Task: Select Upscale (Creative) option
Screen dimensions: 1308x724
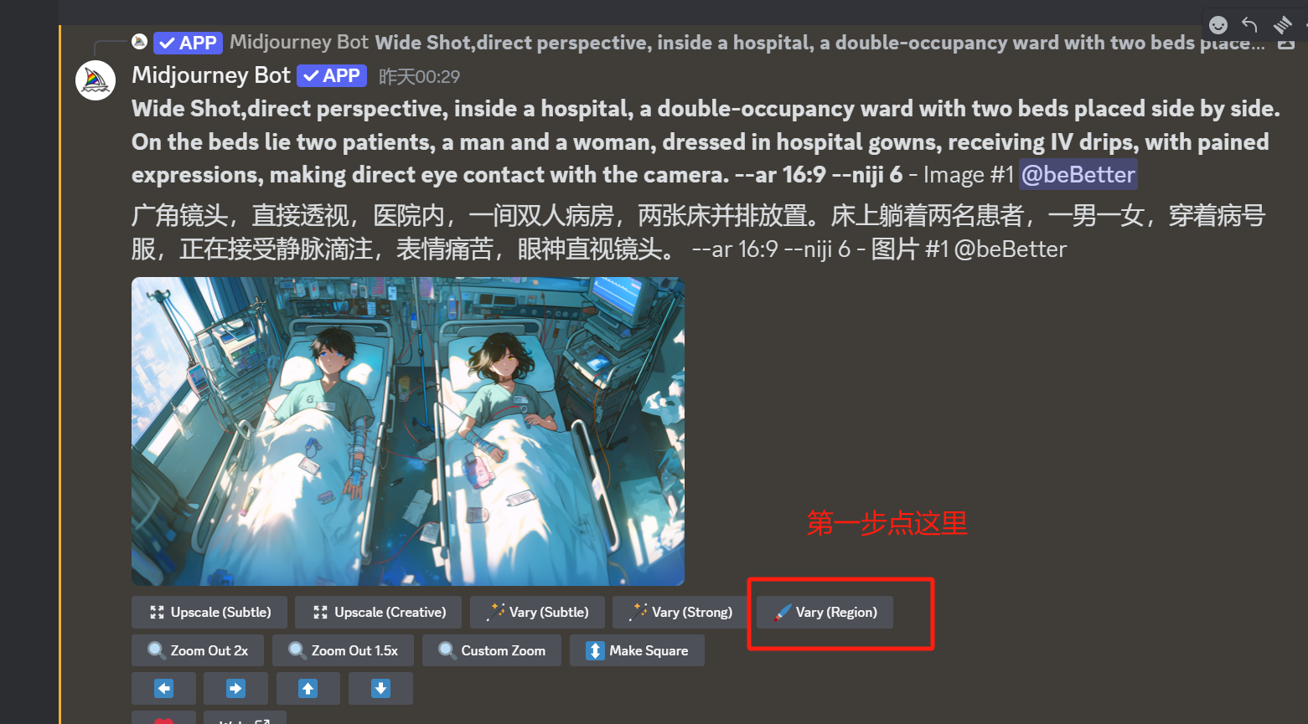Action: point(378,612)
